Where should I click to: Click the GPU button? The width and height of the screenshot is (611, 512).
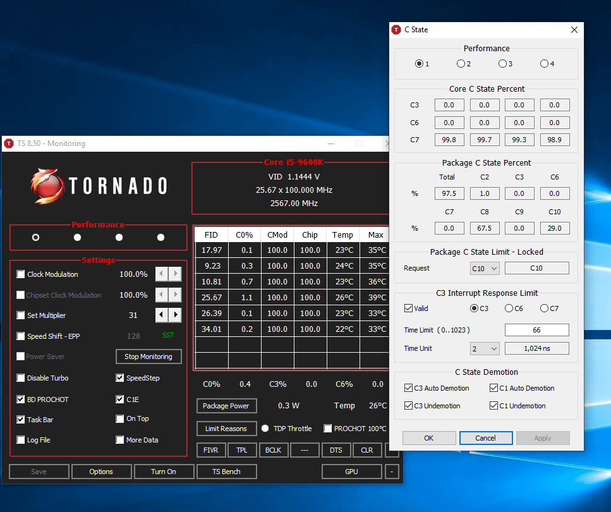point(351,472)
